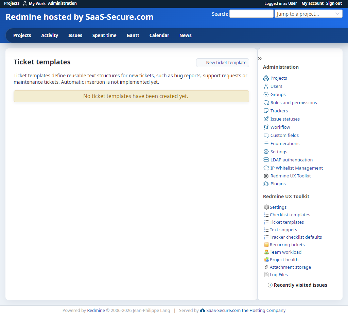Open the Issues menu tab
The width and height of the screenshot is (348, 315).
coord(75,35)
